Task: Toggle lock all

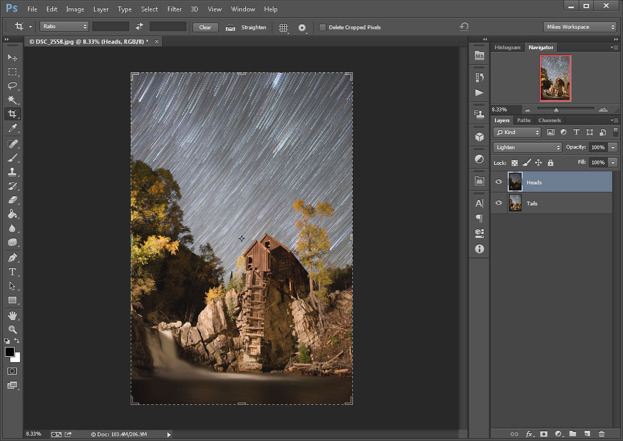Action: [x=550, y=163]
